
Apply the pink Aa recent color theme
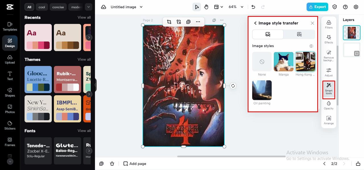click(38, 37)
